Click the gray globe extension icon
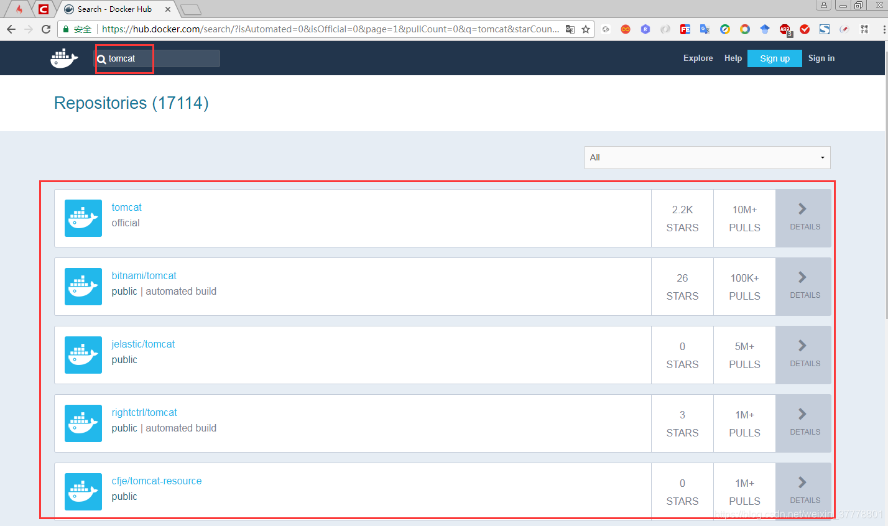The height and width of the screenshot is (526, 888). (x=606, y=29)
